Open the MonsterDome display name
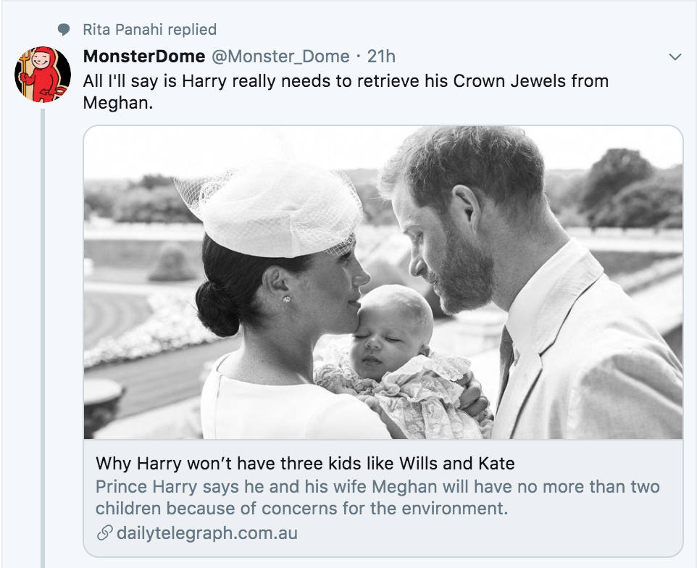The height and width of the screenshot is (568, 697). pos(143,57)
